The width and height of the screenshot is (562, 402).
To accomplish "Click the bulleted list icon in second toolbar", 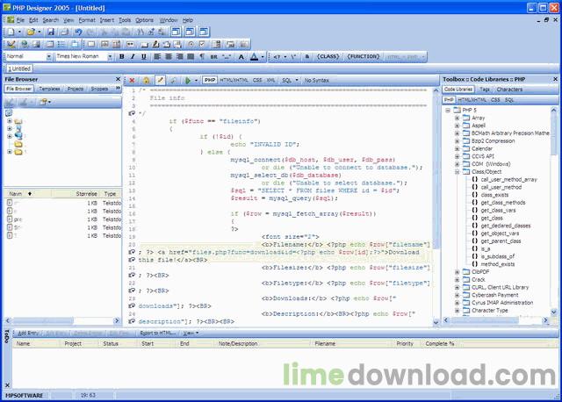I will tap(61, 44).
